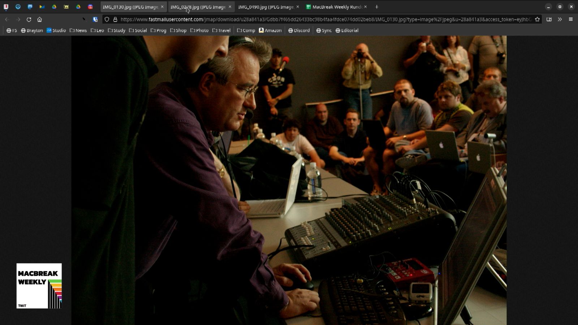
Task: Close the IMG_0130.jpg tab
Action: pos(162,7)
